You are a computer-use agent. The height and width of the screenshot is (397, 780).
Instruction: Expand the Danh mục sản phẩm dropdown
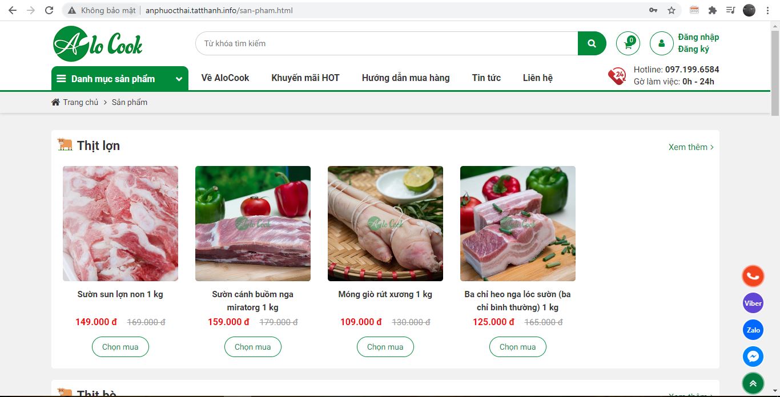click(120, 79)
